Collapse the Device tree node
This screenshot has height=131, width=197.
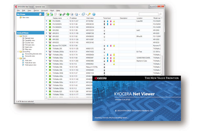(x=18, y=36)
